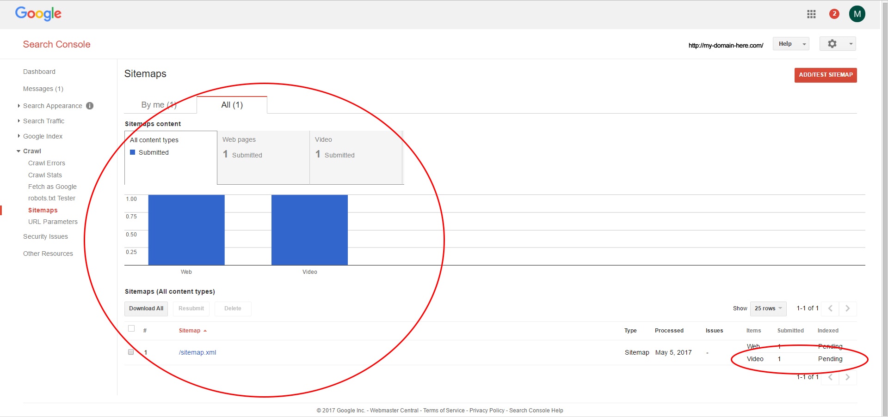888x417 pixels.
Task: Open Privacy Policy footer link
Action: [487, 411]
